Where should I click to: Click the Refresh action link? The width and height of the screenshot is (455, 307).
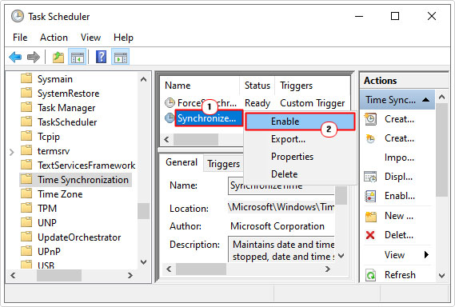click(400, 275)
